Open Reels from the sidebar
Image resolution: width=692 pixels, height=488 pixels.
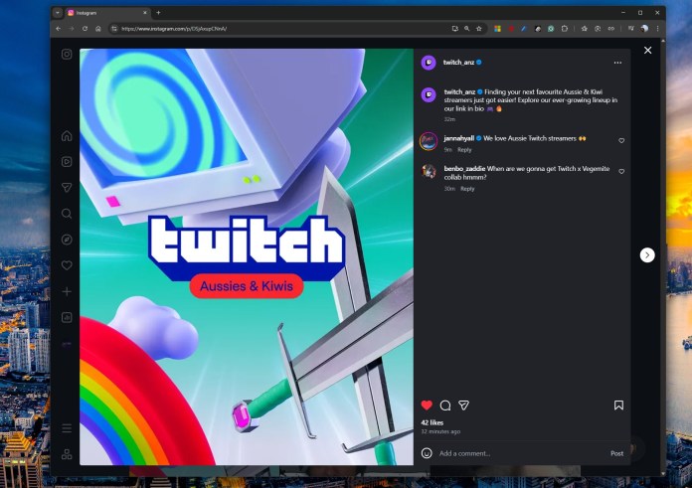coord(67,162)
